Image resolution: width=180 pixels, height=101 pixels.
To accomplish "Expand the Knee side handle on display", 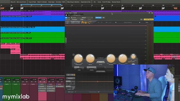I will tap(66, 40).
